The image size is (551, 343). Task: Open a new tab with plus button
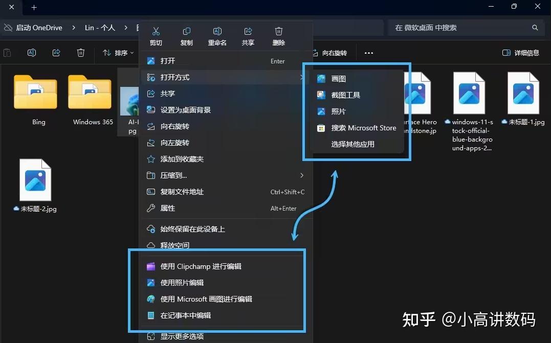34,7
